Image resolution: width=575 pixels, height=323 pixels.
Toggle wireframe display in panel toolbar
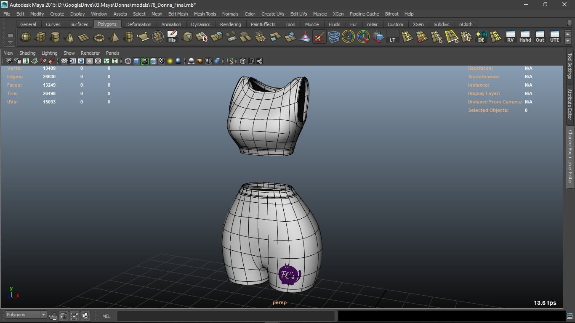[128, 61]
